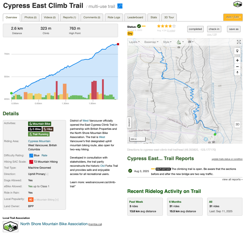Viewport: 245px width, 234px height.
Task: Switch to the 3D Tour tab
Action: (169, 17)
